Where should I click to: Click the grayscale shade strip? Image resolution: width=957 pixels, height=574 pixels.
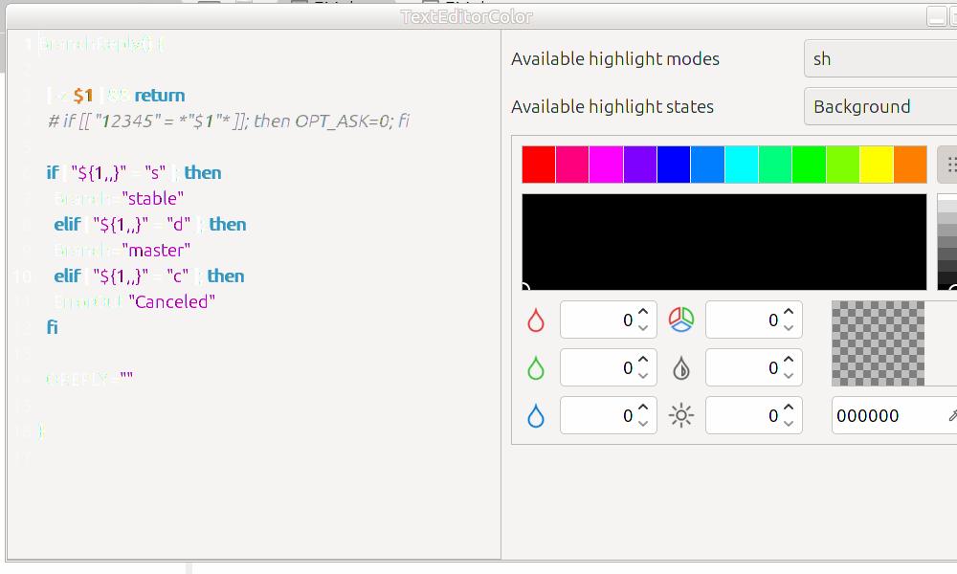(x=946, y=241)
